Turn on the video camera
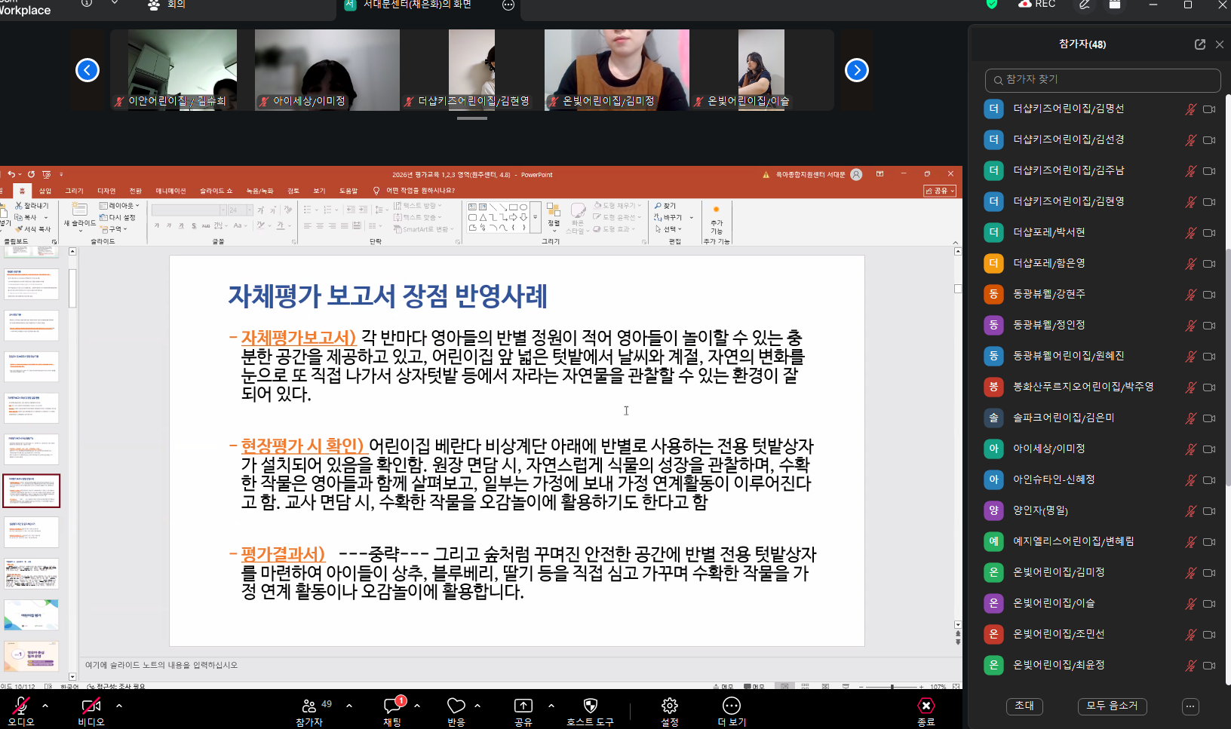 click(x=91, y=706)
